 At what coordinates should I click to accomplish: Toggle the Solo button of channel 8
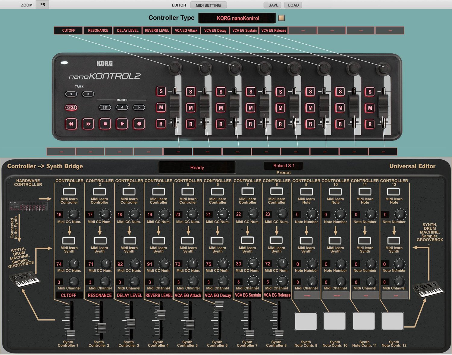click(370, 92)
